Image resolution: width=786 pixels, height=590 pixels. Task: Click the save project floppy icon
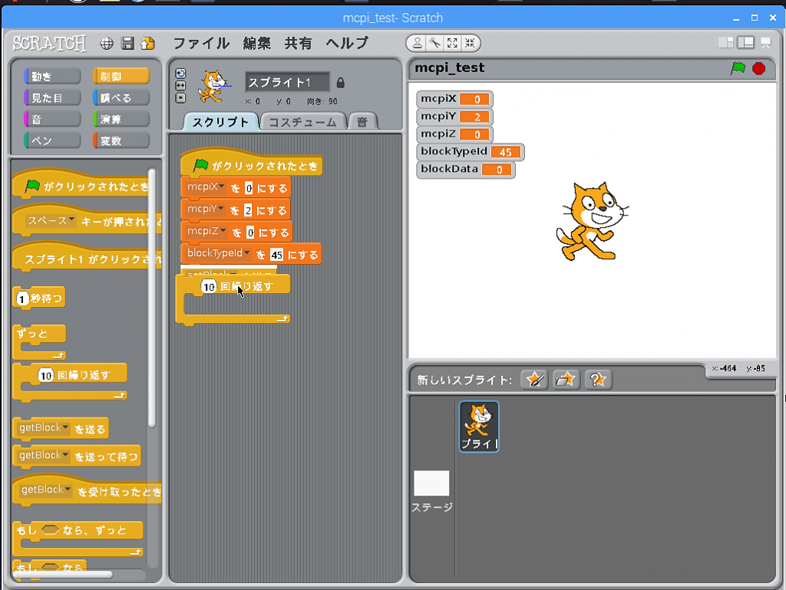click(x=128, y=44)
